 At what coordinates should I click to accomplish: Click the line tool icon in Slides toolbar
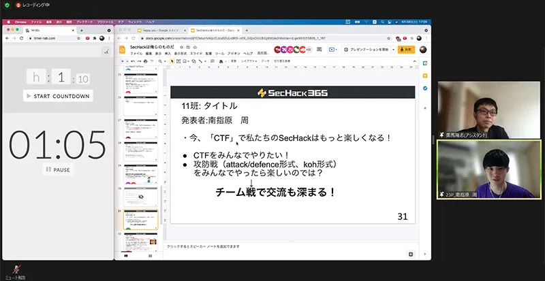click(x=200, y=61)
